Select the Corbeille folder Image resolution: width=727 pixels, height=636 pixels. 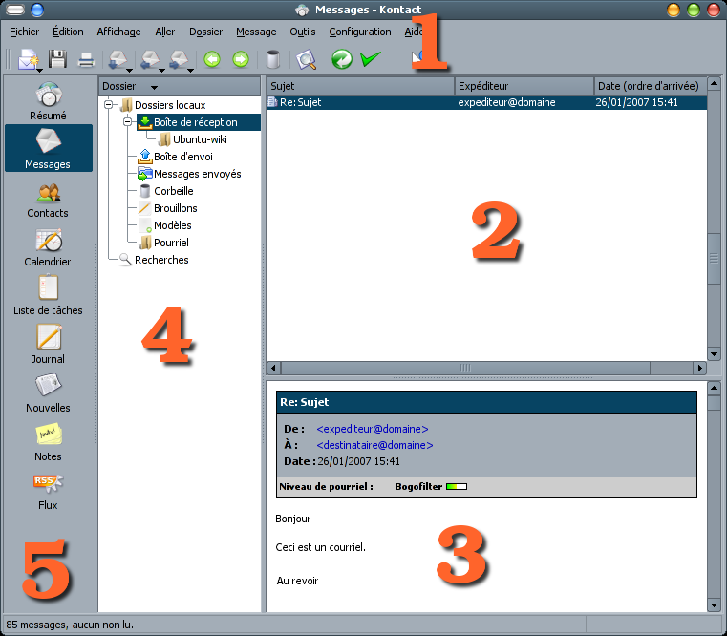174,191
